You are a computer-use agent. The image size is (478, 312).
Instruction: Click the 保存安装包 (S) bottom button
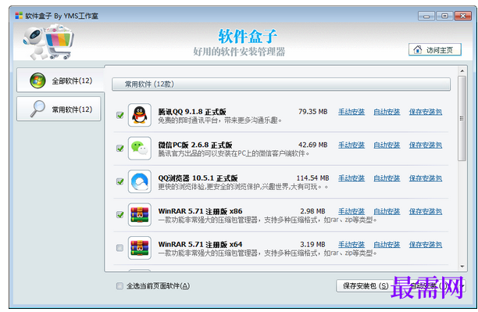(366, 286)
